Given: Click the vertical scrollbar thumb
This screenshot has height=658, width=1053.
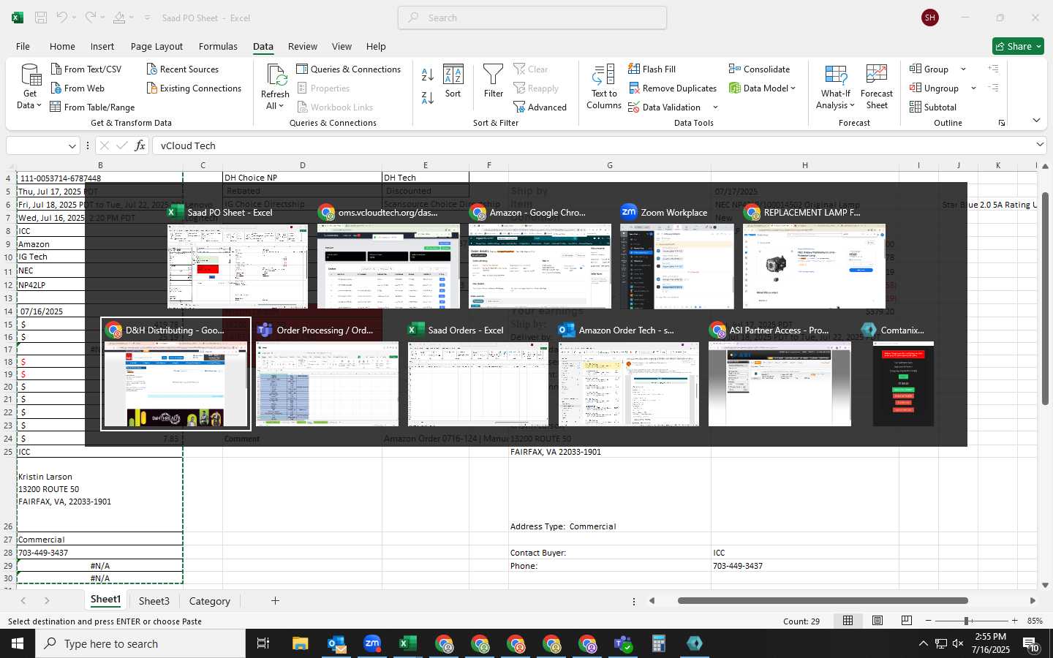Looking at the screenshot, I should tap(1045, 298).
